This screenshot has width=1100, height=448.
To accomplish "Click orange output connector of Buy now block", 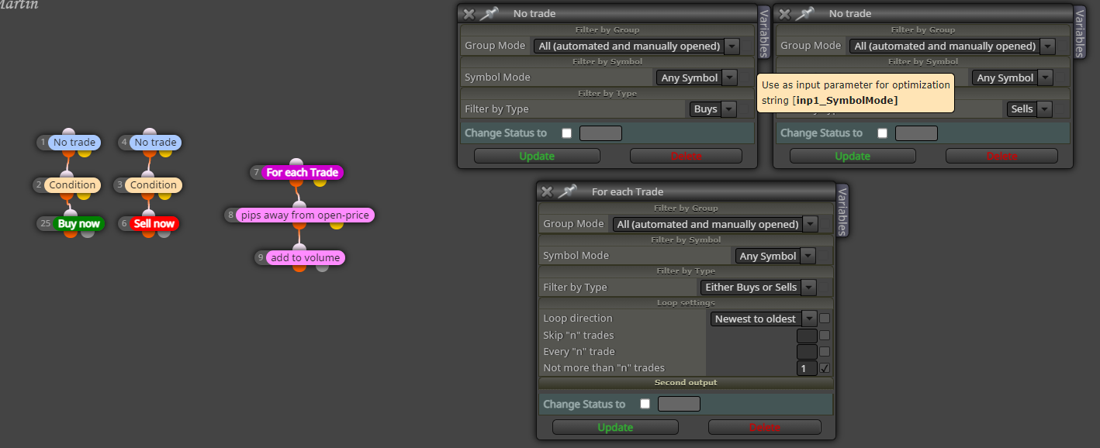I will [x=71, y=233].
